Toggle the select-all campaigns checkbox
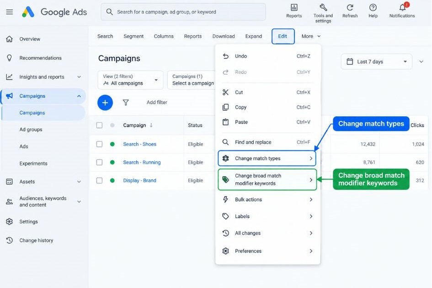 click(x=100, y=125)
